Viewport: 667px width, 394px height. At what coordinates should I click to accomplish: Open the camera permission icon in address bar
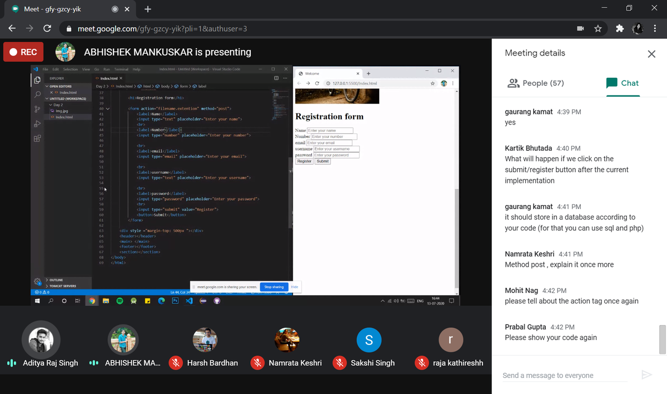580,28
